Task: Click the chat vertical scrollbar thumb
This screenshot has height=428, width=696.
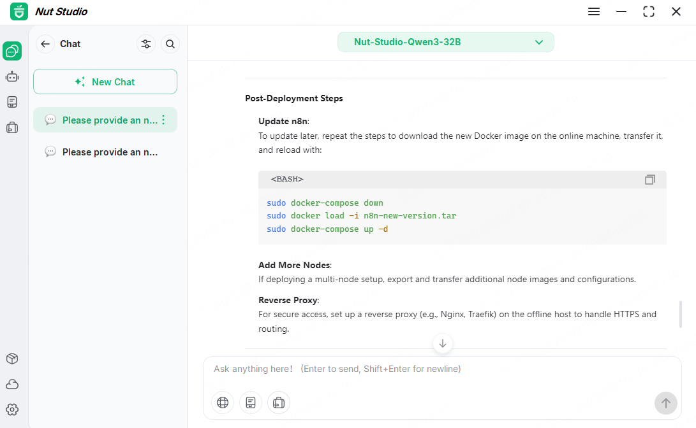Action: click(x=681, y=314)
